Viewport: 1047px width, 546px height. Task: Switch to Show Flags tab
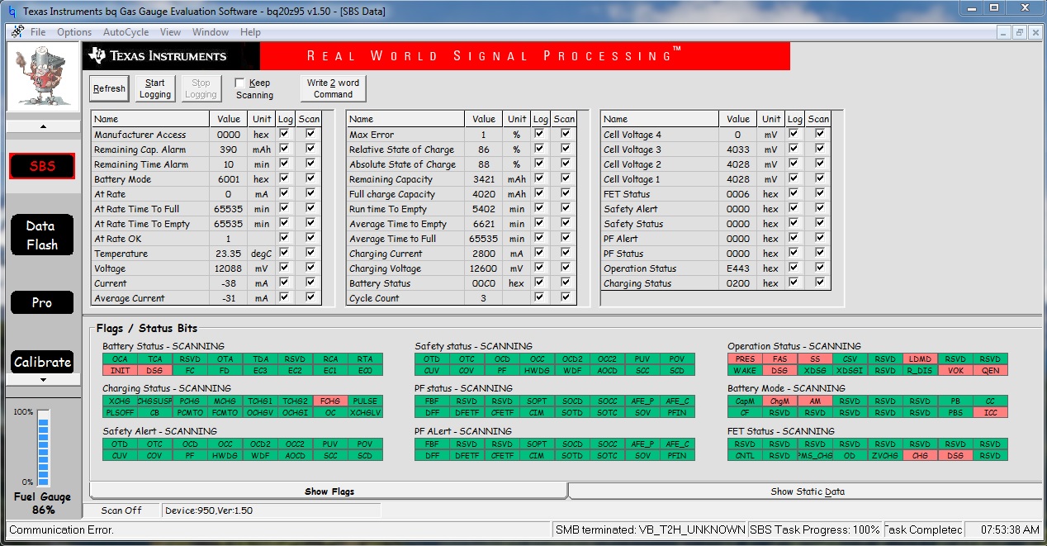[329, 491]
